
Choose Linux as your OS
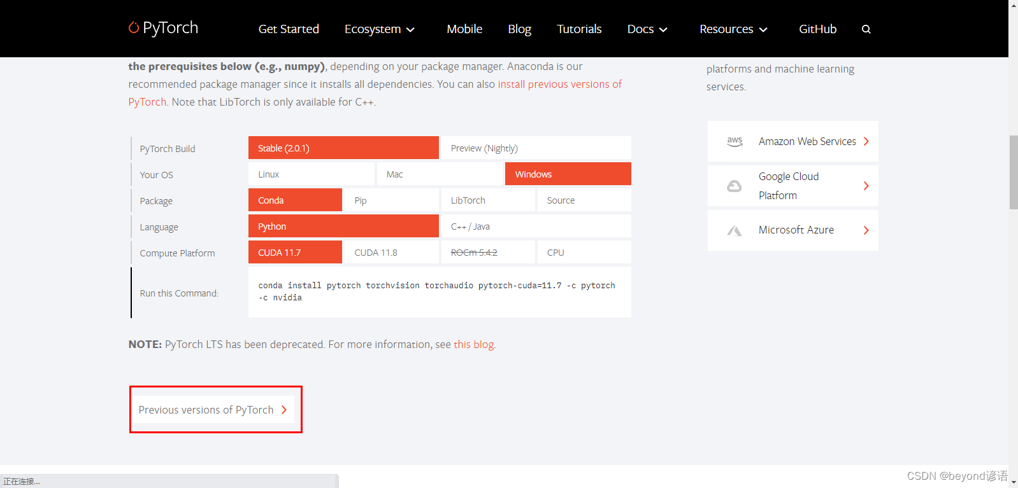pos(312,174)
